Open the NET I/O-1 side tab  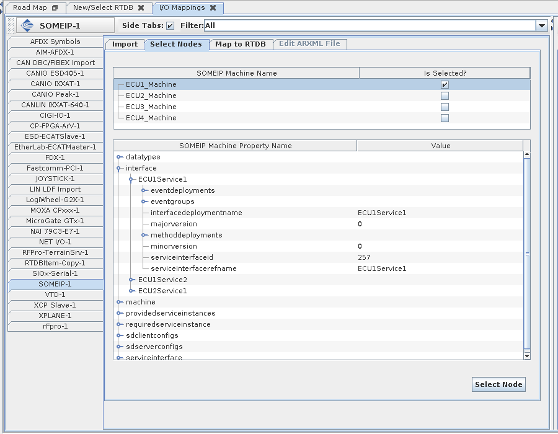55,242
